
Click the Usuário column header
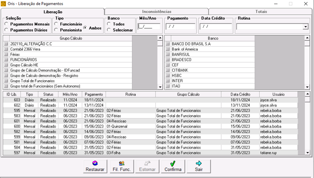click(279, 94)
